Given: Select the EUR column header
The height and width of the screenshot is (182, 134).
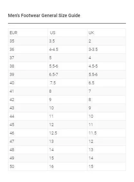Looking at the screenshot, I should [x=28, y=33].
